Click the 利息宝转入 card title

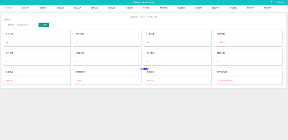(x=81, y=72)
